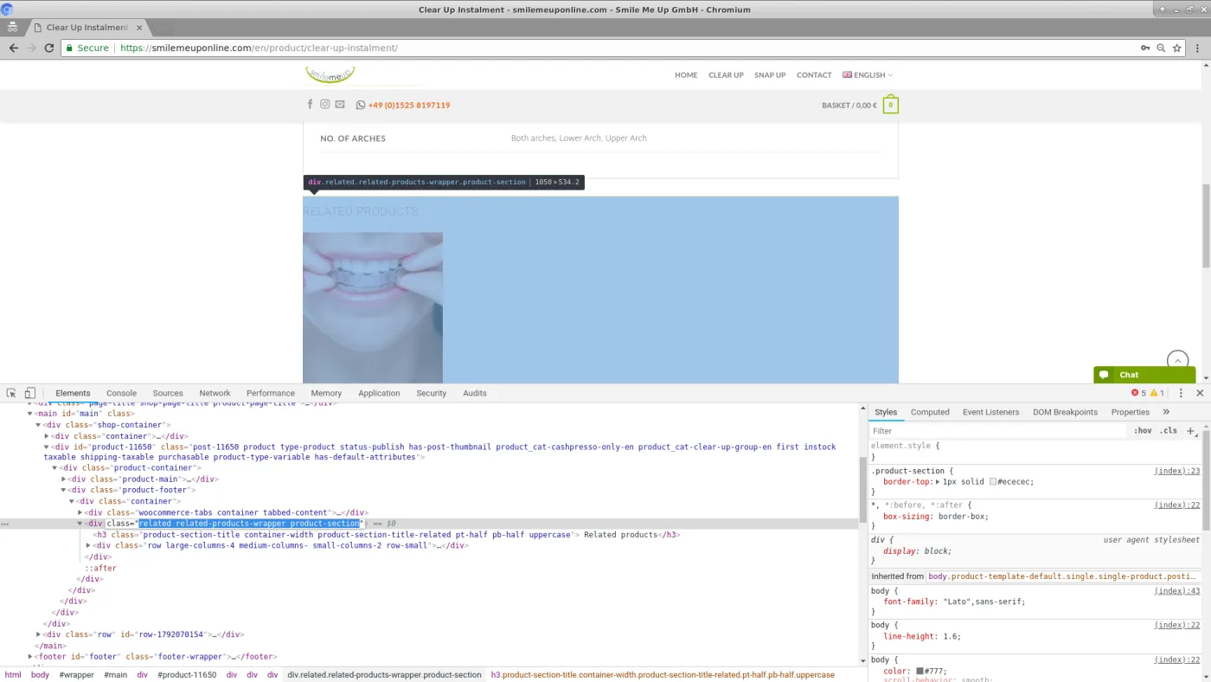
Task: Click the Smile Me Up logo
Action: click(330, 75)
